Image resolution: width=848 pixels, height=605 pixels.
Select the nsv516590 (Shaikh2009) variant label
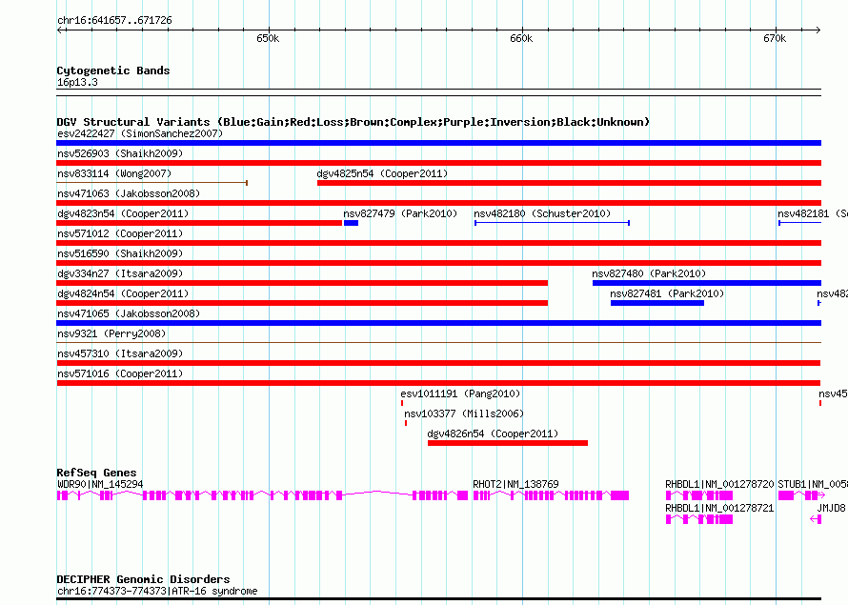point(120,253)
